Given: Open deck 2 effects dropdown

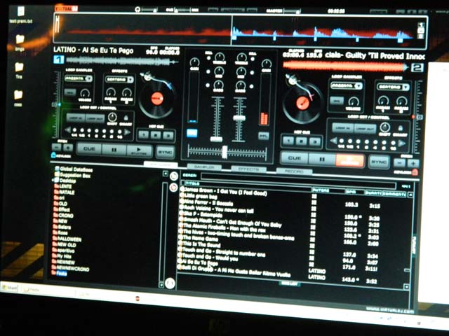Looking at the screenshot, I should [393, 87].
